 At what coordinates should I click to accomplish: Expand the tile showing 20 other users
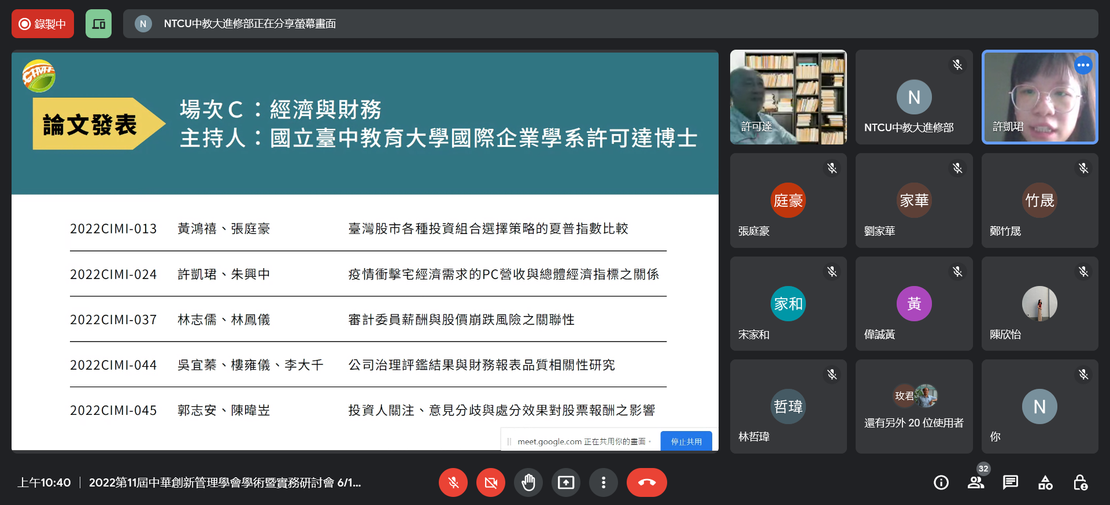click(x=913, y=407)
